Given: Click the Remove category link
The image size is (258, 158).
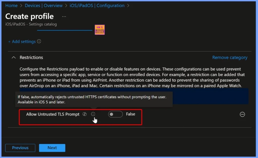Looking at the screenshot, I should coord(230,57).
